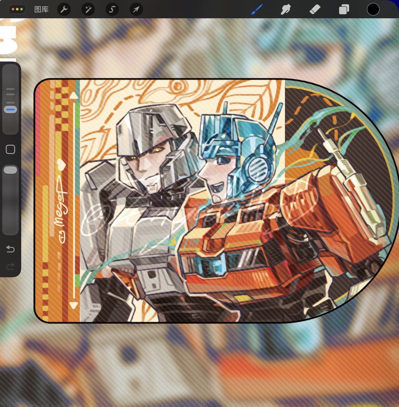Activate the Transform arrow tool
This screenshot has width=399, height=407.
click(x=136, y=9)
